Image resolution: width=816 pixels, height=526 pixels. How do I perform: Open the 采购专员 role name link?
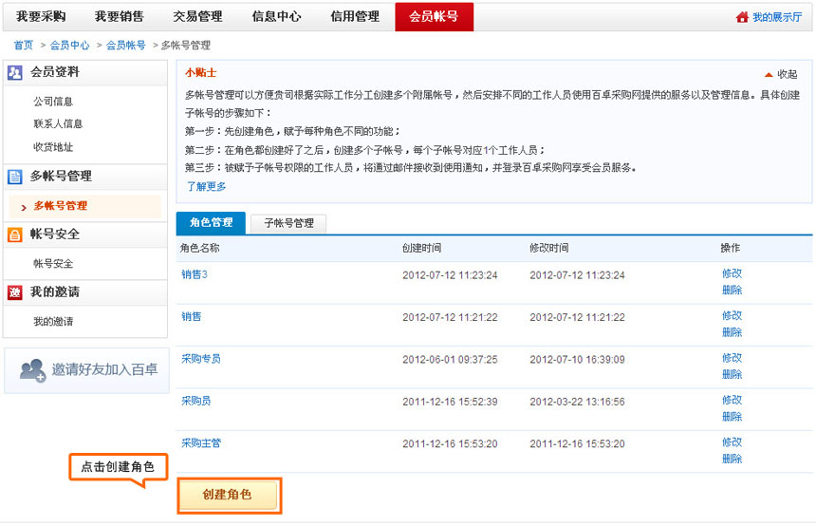(201, 359)
